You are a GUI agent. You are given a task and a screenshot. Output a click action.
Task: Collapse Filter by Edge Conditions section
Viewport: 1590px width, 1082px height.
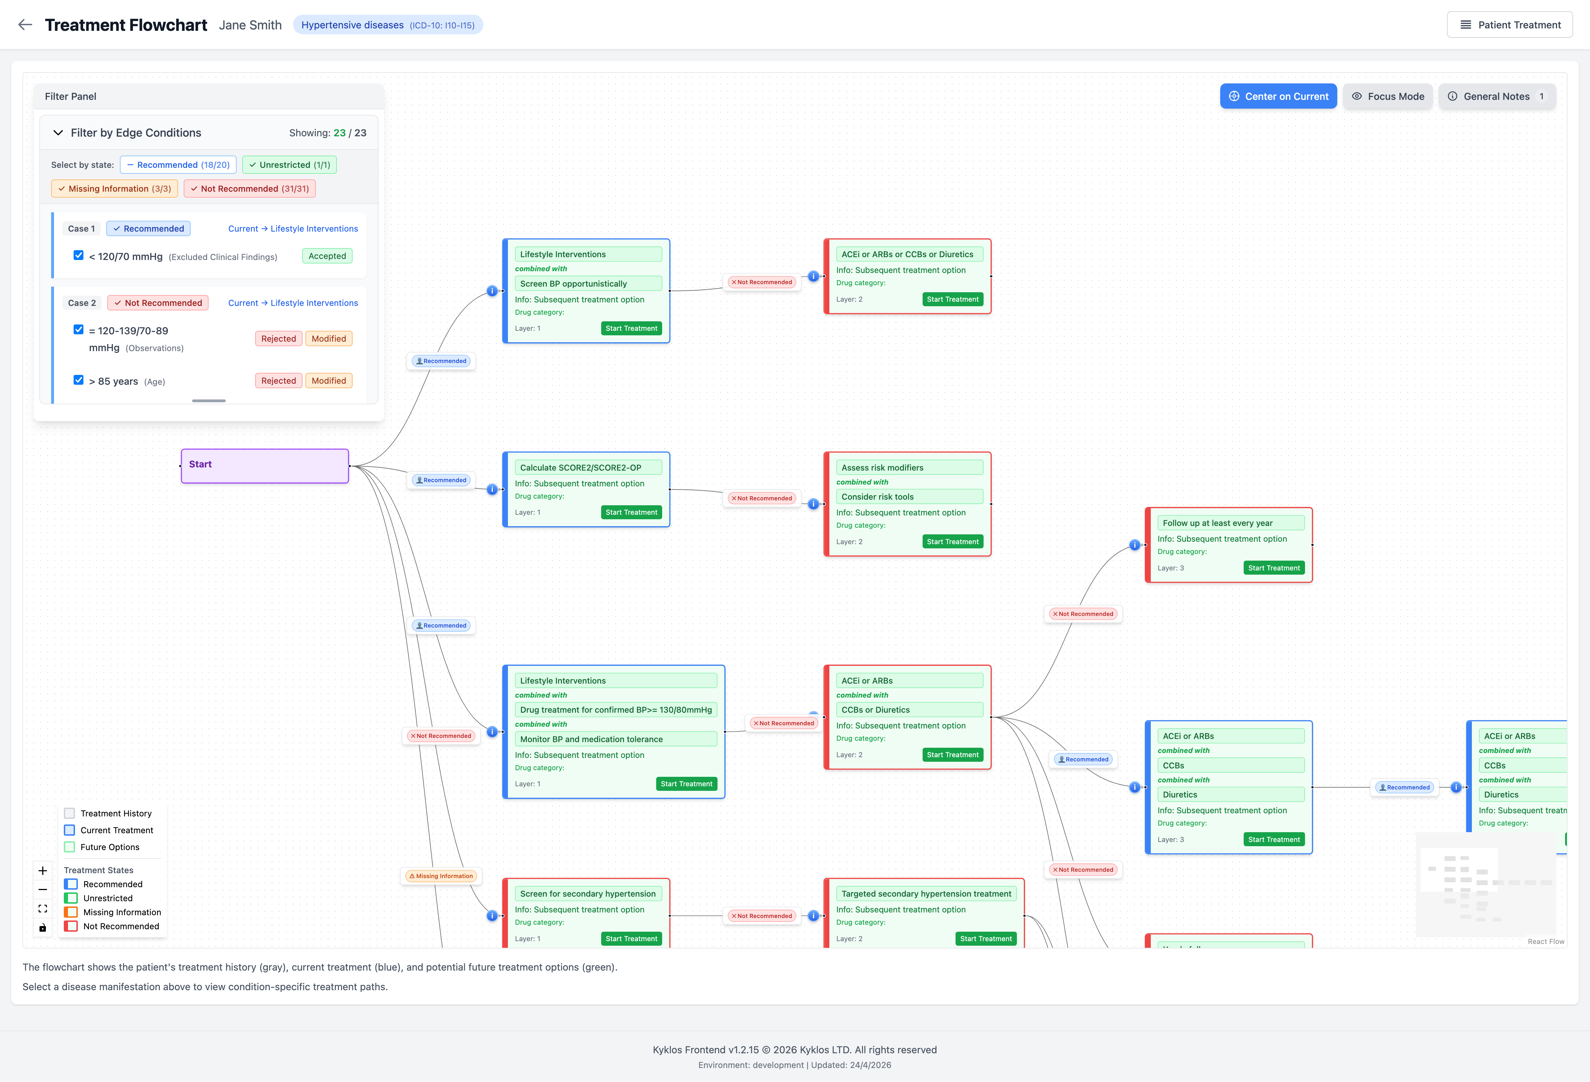coord(58,133)
